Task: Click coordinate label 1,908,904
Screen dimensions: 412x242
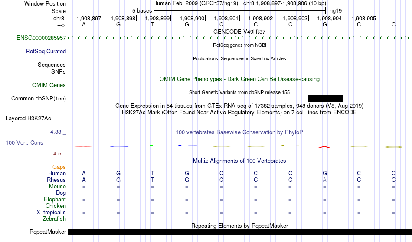Action: pyautogui.click(x=329, y=18)
